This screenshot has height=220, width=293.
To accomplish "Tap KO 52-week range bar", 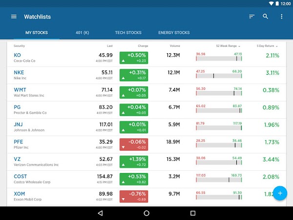I will pos(219,59).
